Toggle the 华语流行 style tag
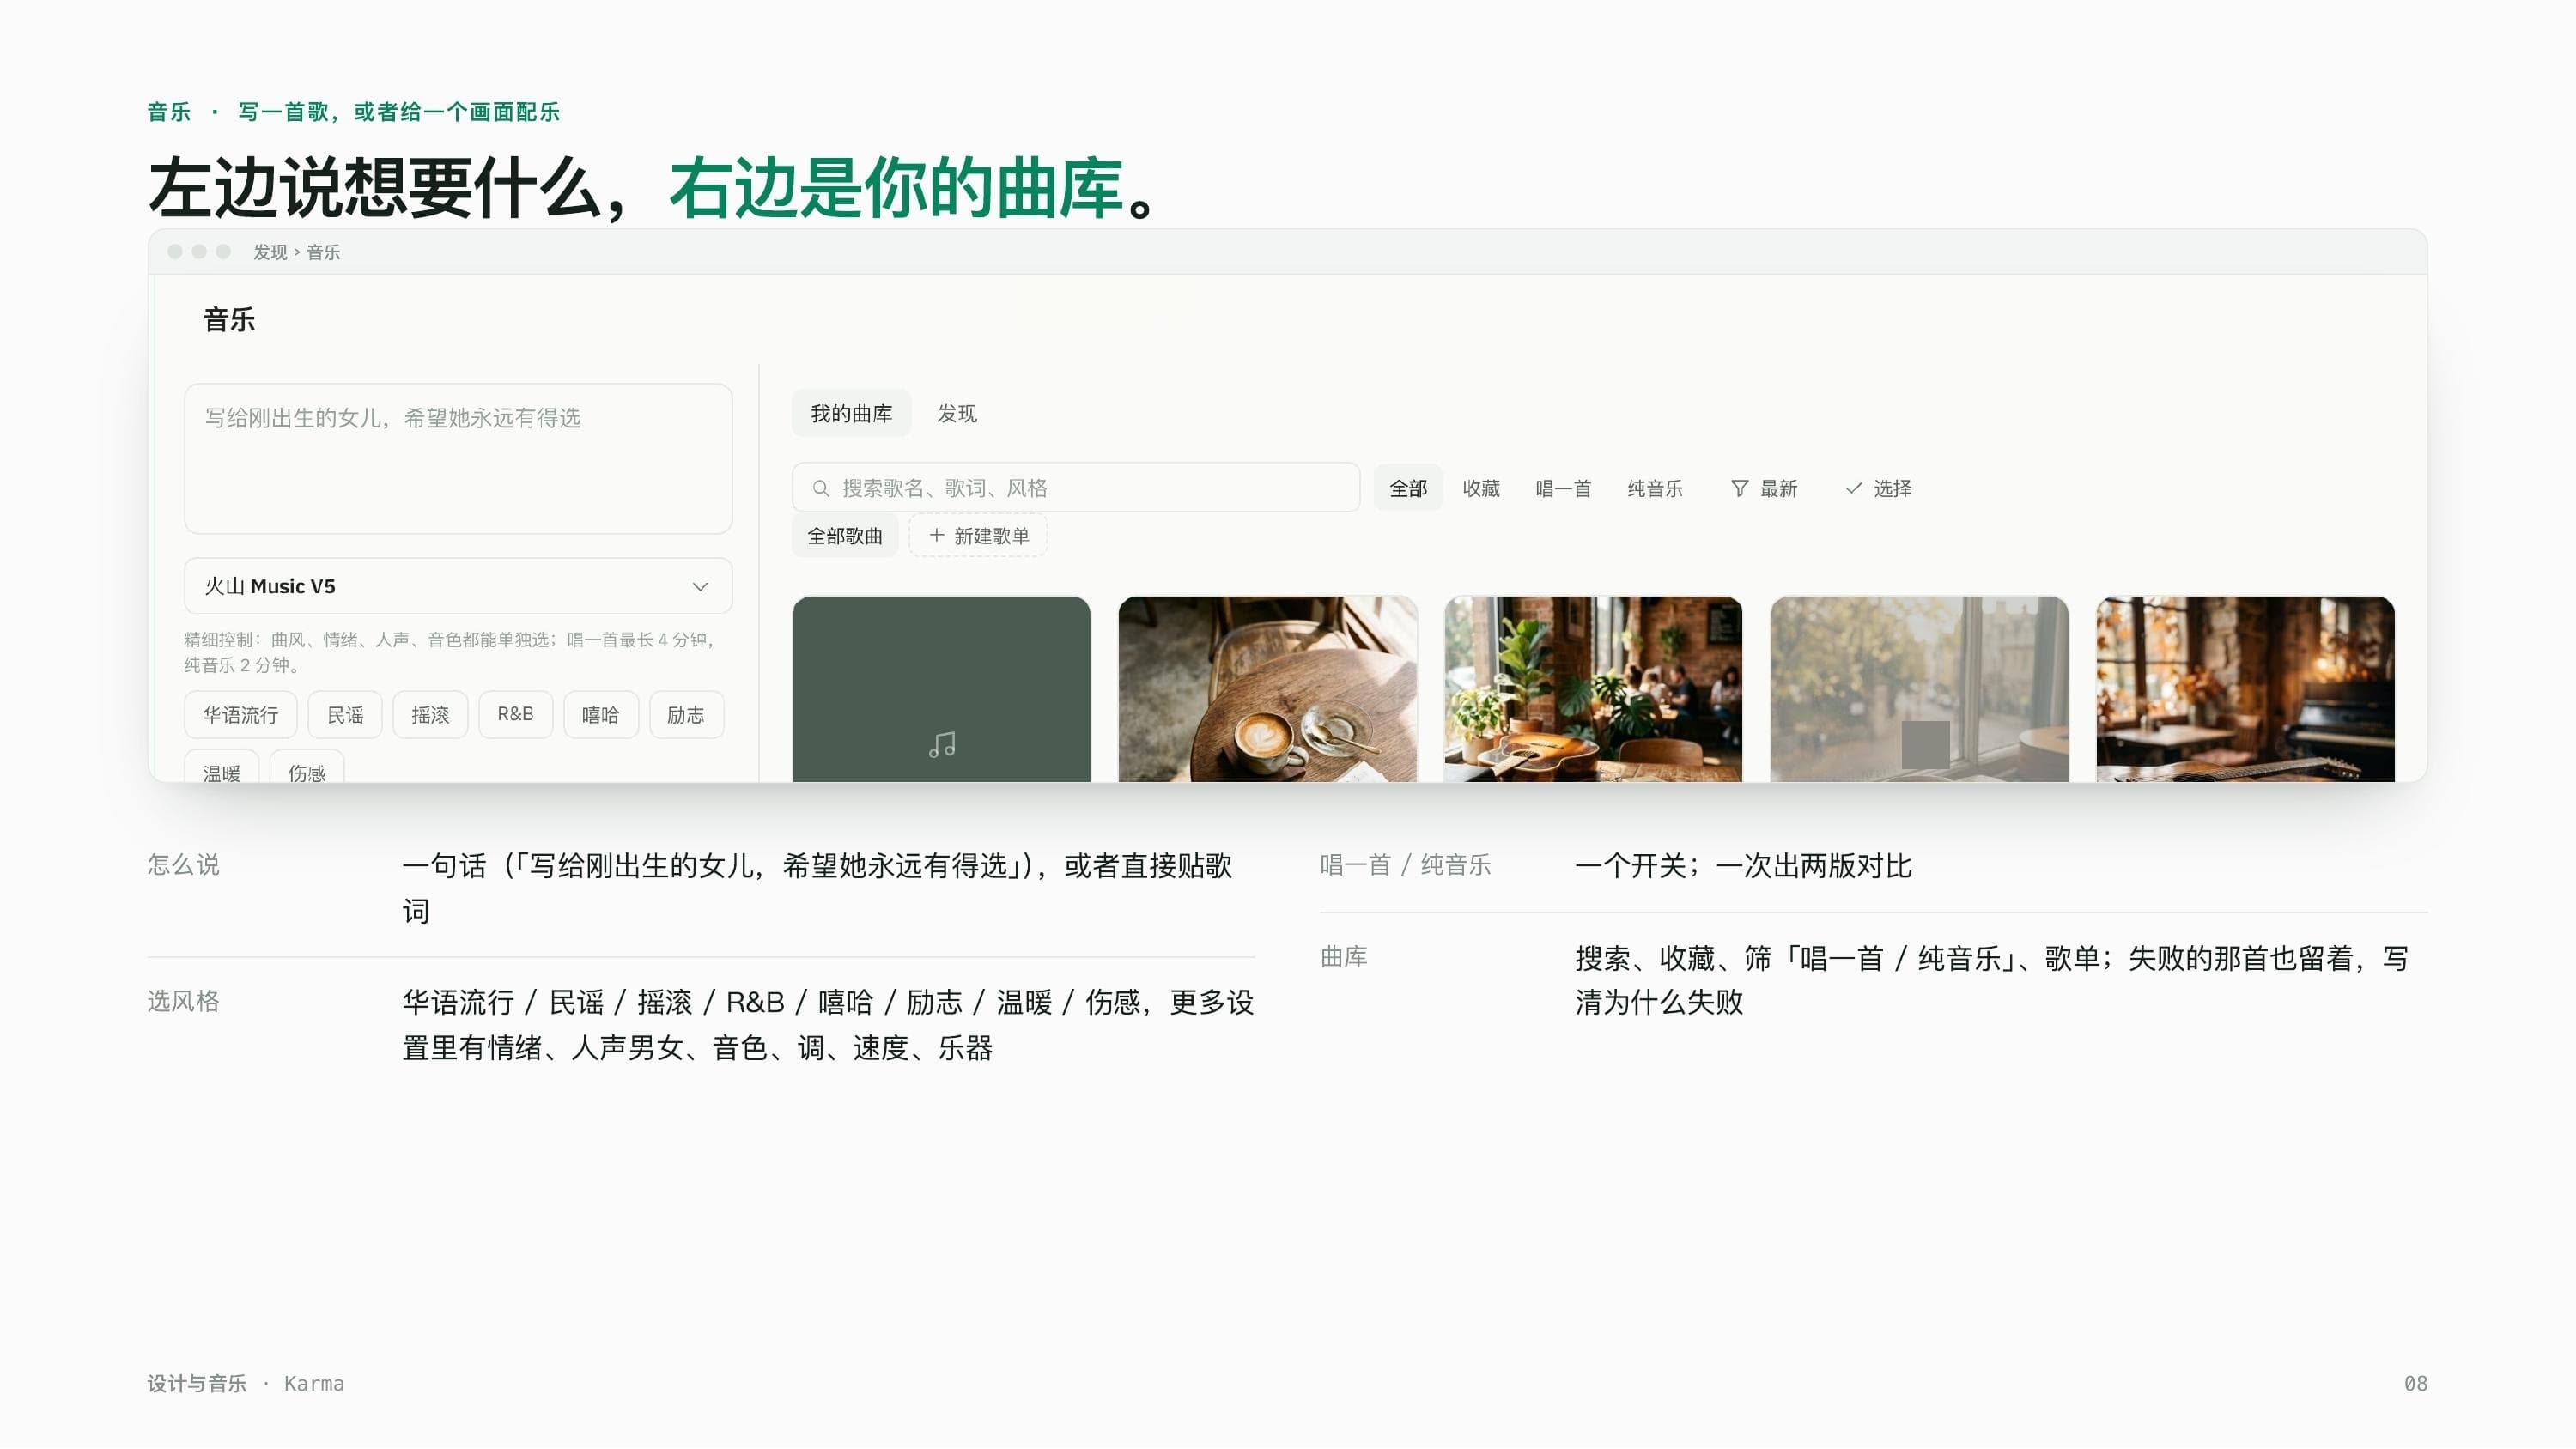Screen dimensions: 2576x1449 [x=240, y=715]
